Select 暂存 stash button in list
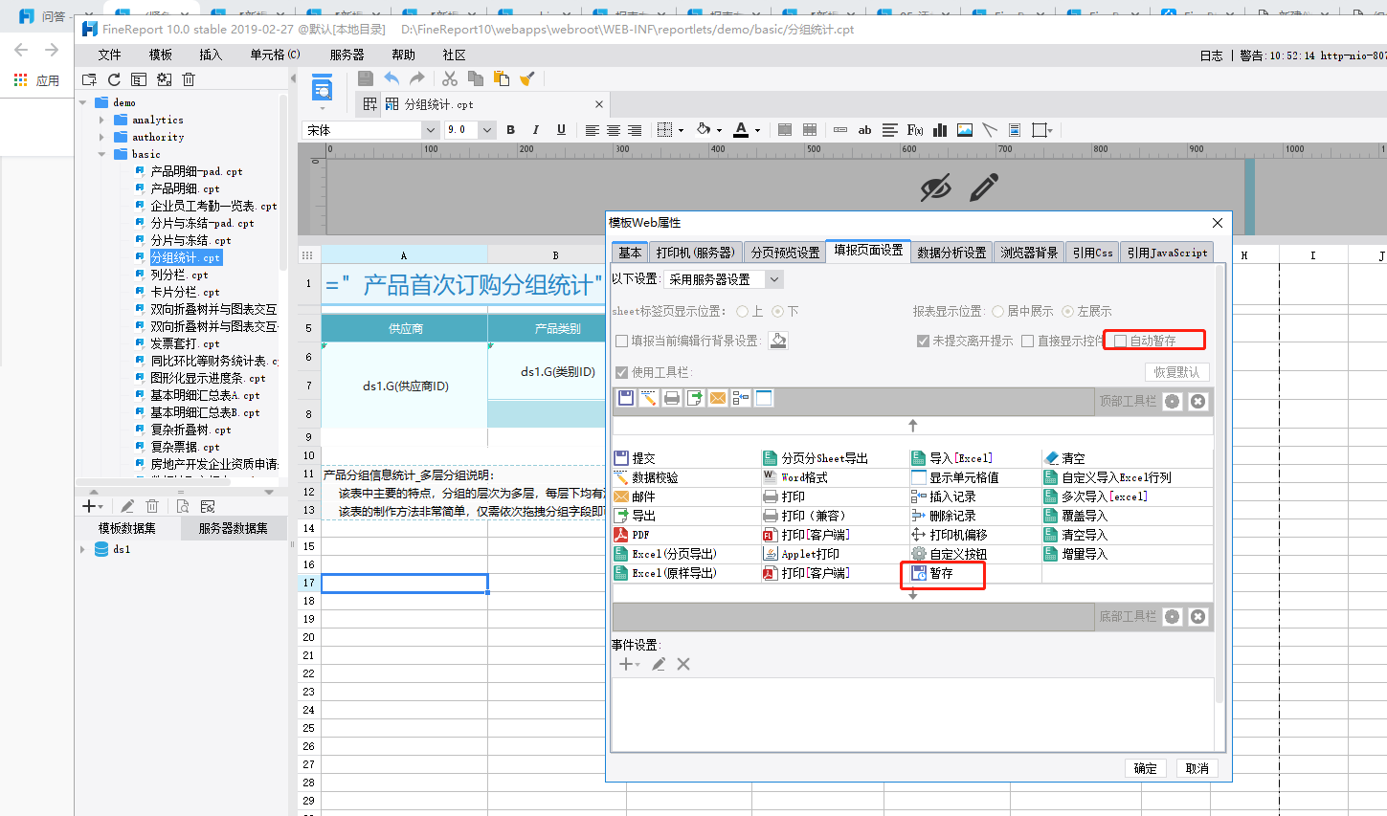This screenshot has height=816, width=1387. point(932,573)
